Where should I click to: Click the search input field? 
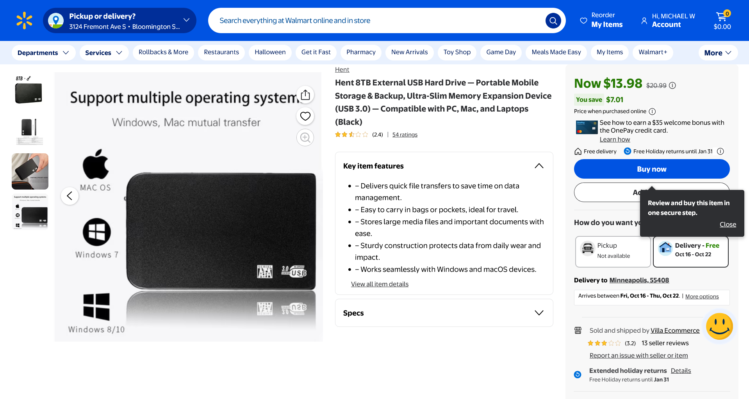tap(377, 21)
